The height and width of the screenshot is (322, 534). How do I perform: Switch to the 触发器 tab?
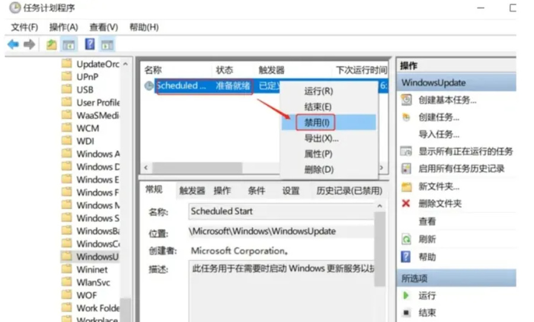[x=192, y=191]
